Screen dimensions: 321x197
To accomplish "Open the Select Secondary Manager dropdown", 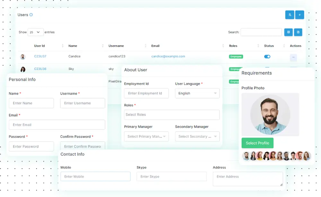I will pyautogui.click(x=197, y=136).
